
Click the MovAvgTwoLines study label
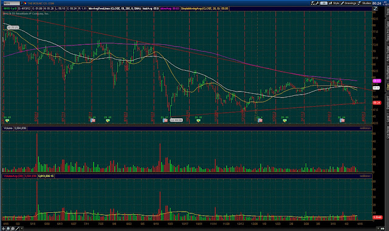pos(115,8)
